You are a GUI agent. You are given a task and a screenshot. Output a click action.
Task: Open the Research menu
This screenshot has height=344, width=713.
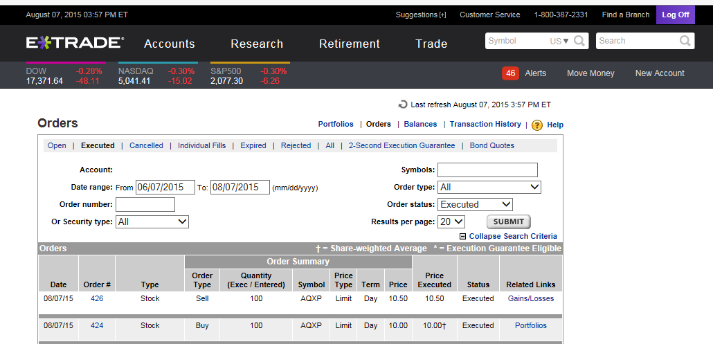[x=257, y=44]
